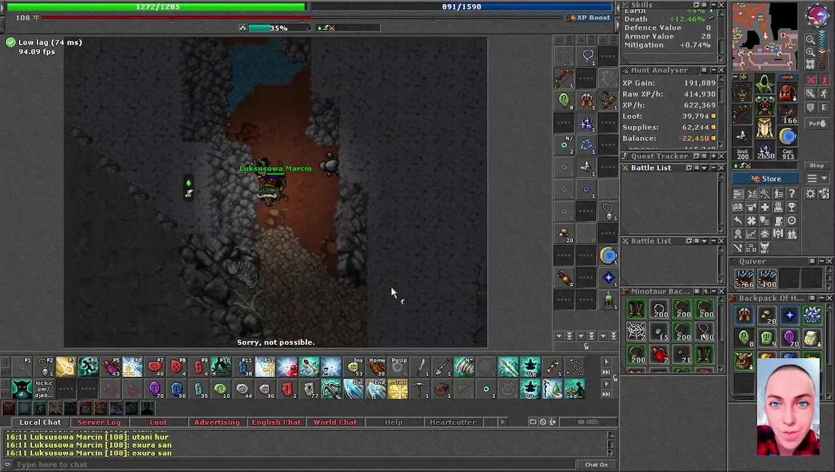Select the Heartcutter chat tab
Image resolution: width=835 pixels, height=472 pixels.
[452, 422]
